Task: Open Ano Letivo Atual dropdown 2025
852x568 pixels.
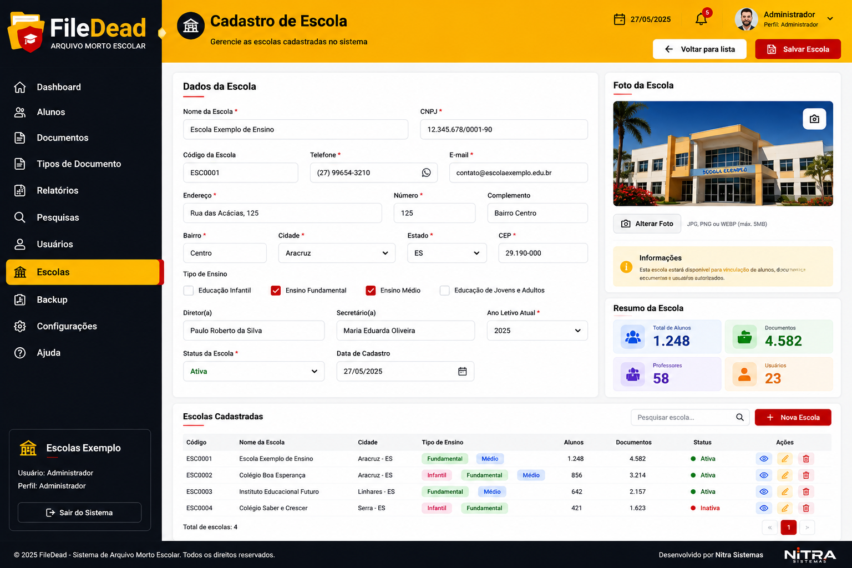Action: (537, 331)
